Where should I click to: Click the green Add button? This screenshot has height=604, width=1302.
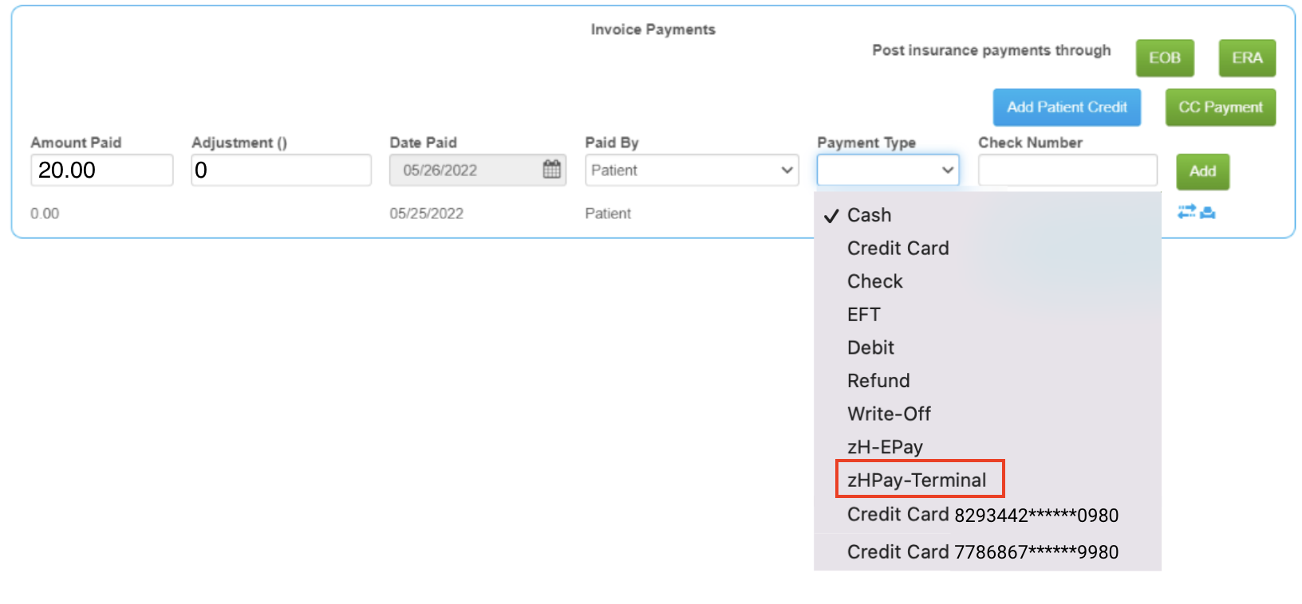pyautogui.click(x=1203, y=171)
